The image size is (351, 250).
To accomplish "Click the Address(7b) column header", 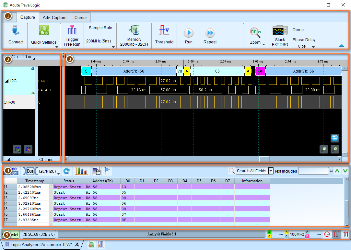I will tap(102, 181).
